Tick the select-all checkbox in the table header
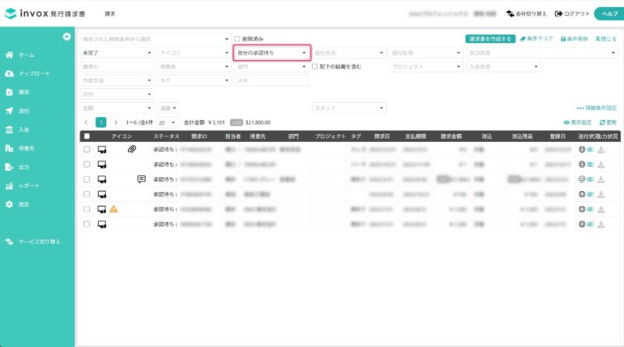This screenshot has width=624, height=347. (x=87, y=136)
